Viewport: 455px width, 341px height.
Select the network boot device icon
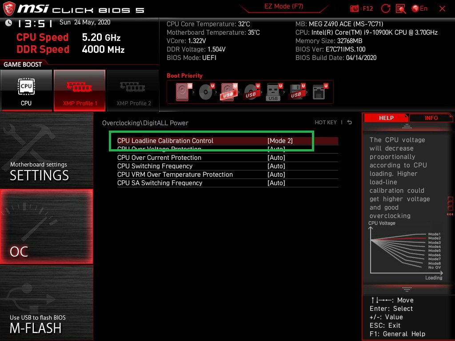click(x=320, y=92)
